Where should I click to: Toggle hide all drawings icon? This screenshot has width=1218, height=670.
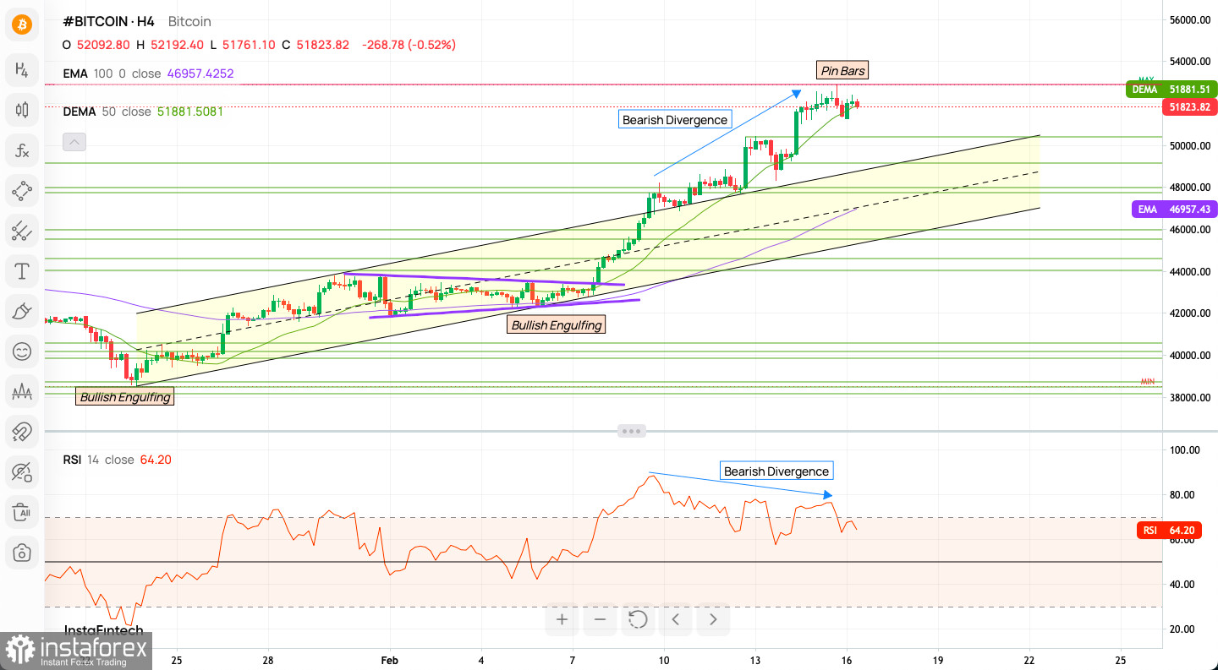click(x=22, y=472)
